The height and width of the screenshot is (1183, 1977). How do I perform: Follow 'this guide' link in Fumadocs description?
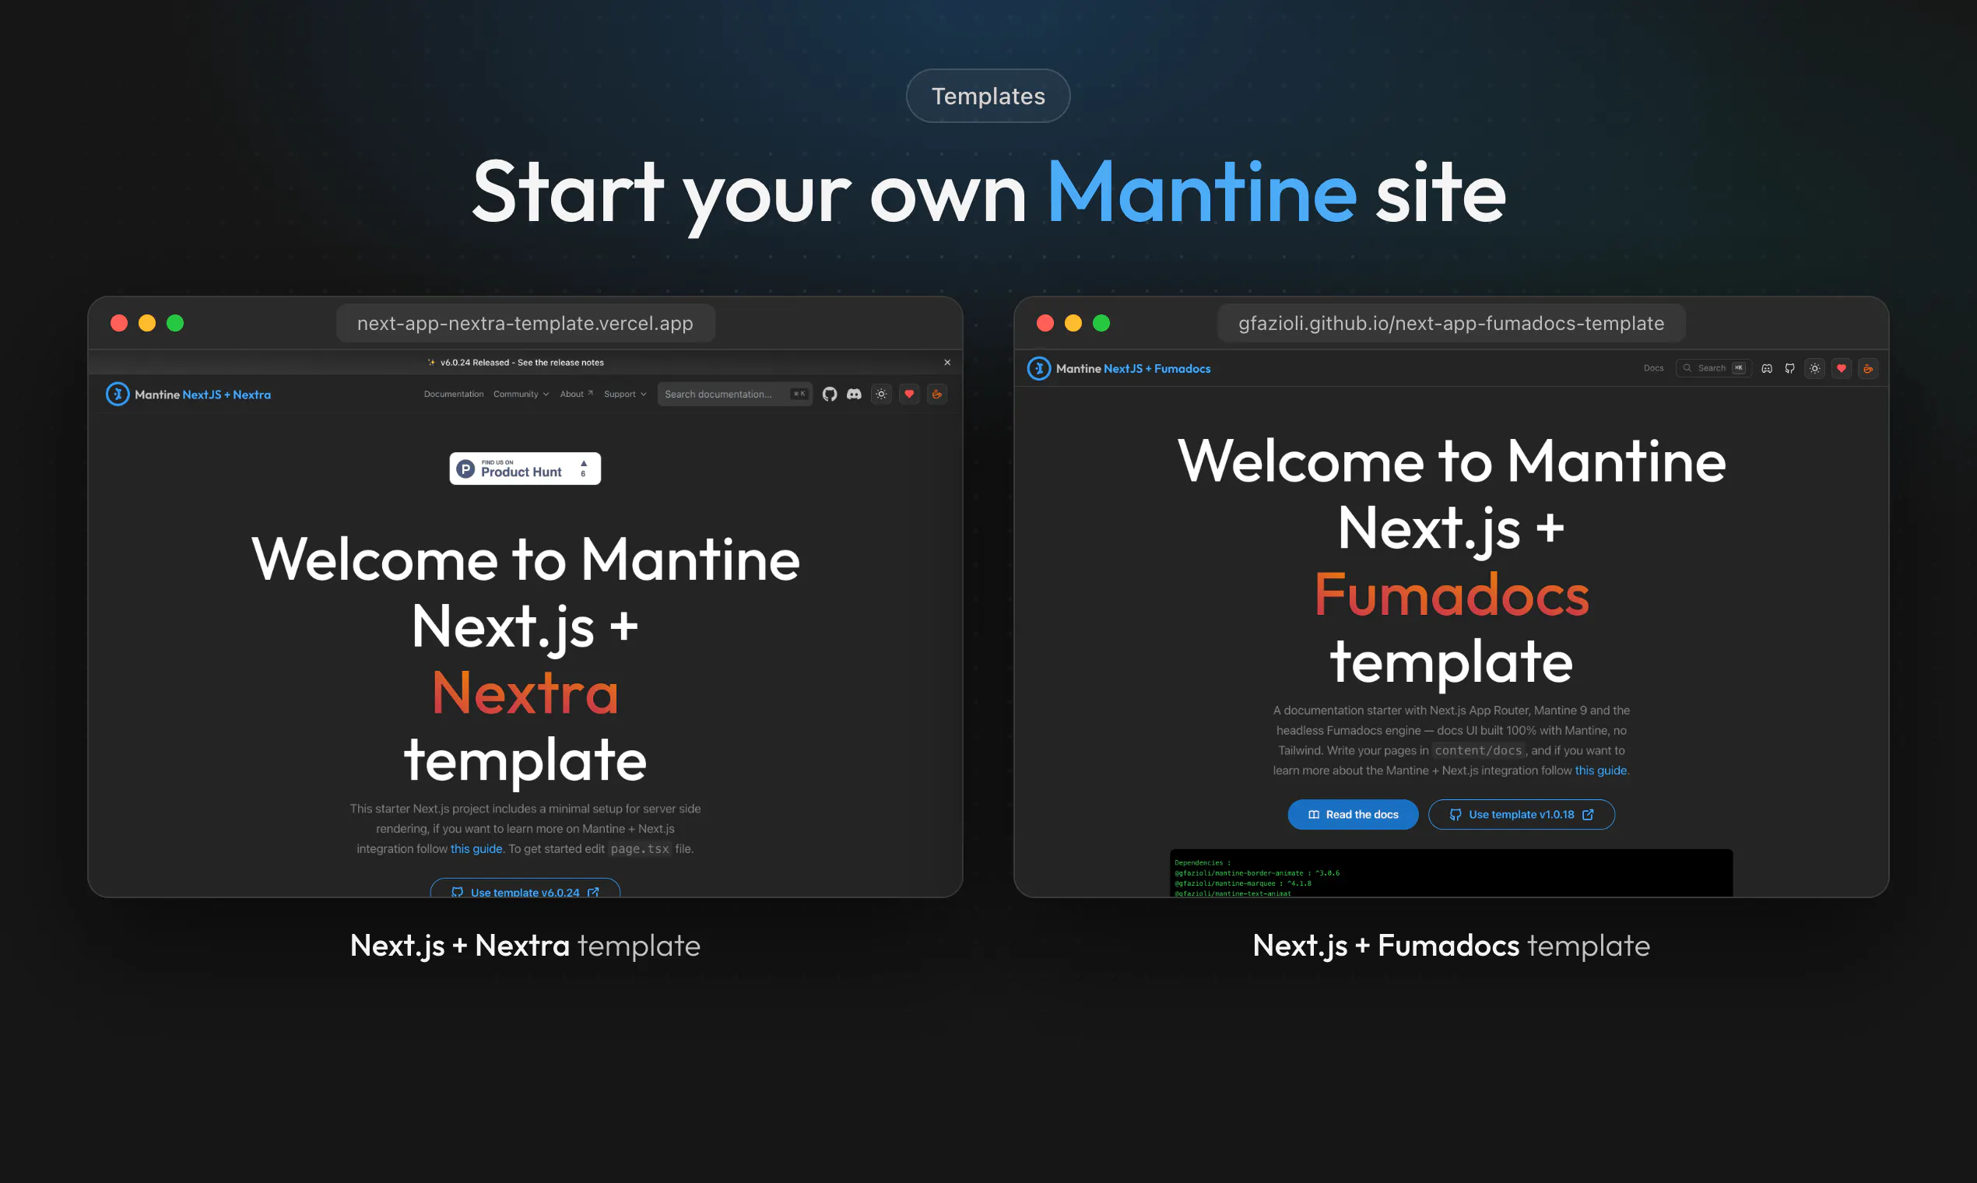click(x=1600, y=770)
